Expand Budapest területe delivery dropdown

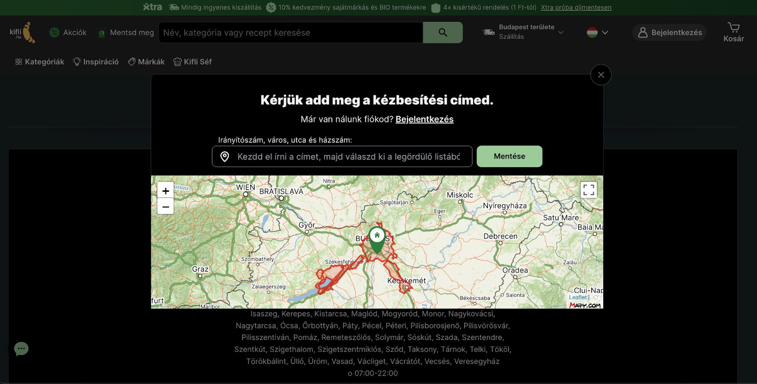[523, 32]
